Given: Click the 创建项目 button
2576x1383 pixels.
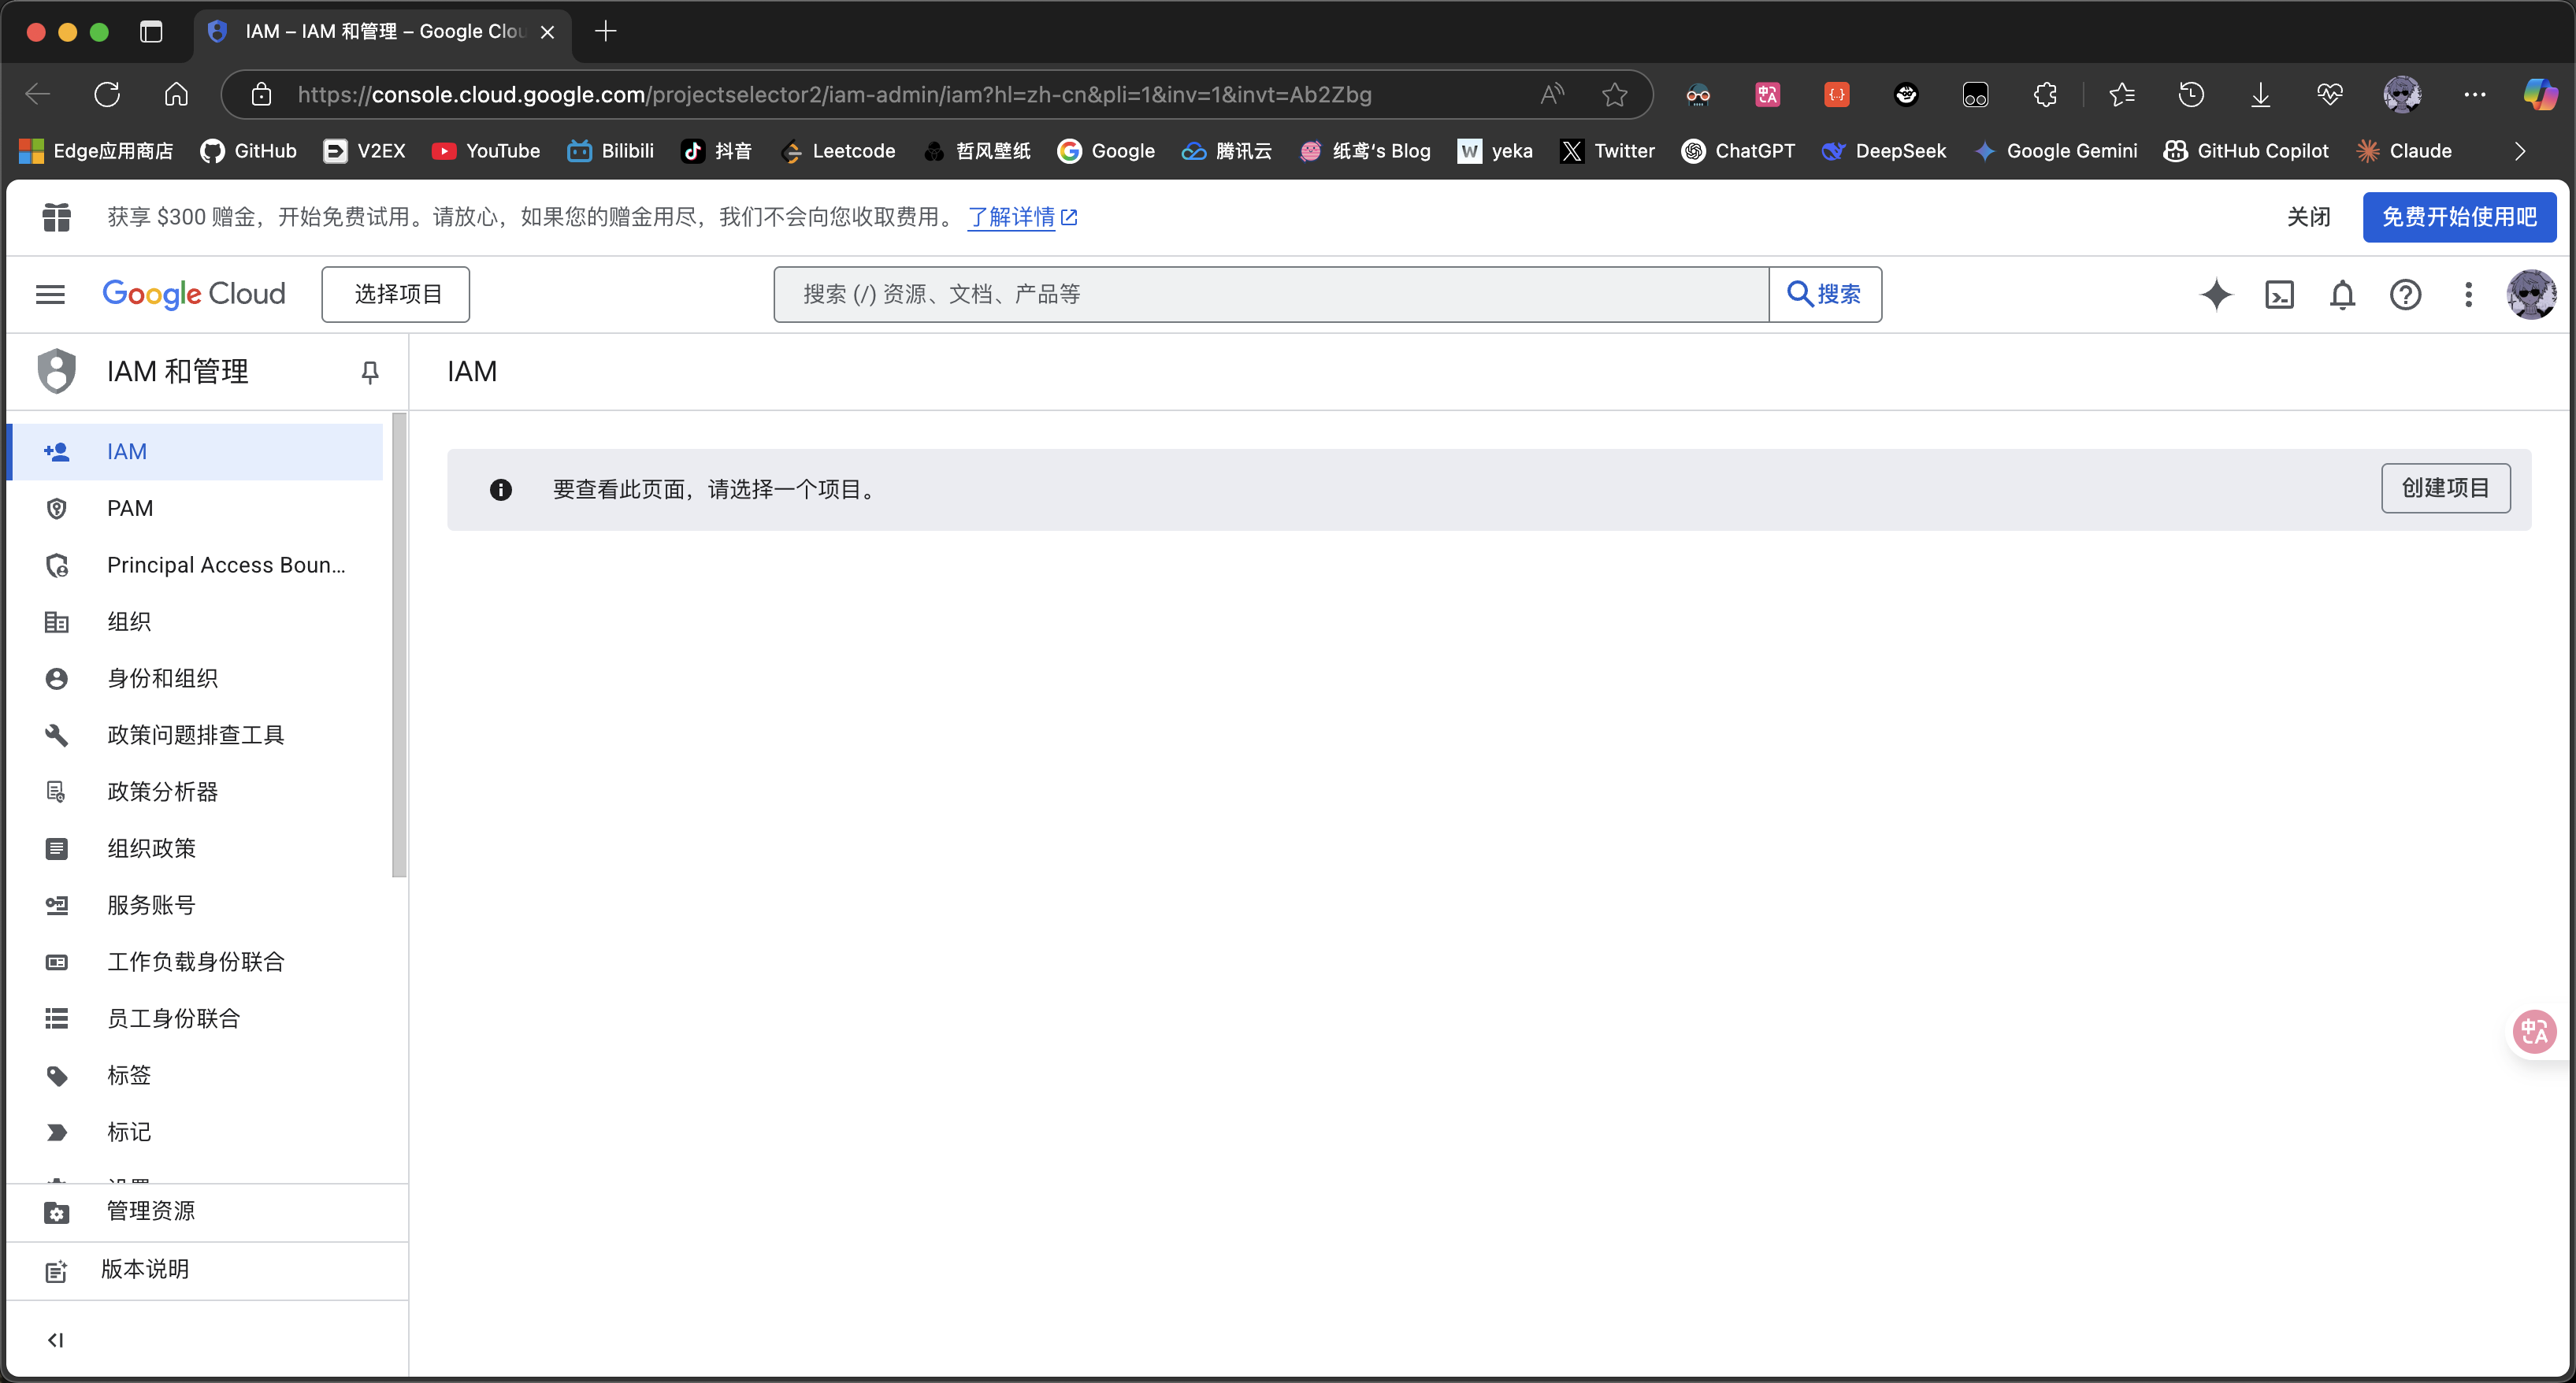Looking at the screenshot, I should click(2445, 488).
